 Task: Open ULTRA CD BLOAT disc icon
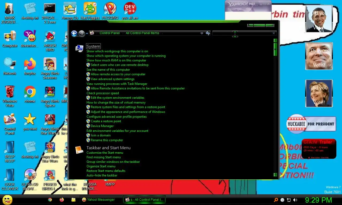30,180
